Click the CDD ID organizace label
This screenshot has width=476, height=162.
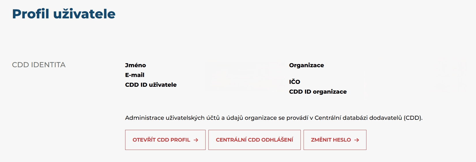point(318,92)
